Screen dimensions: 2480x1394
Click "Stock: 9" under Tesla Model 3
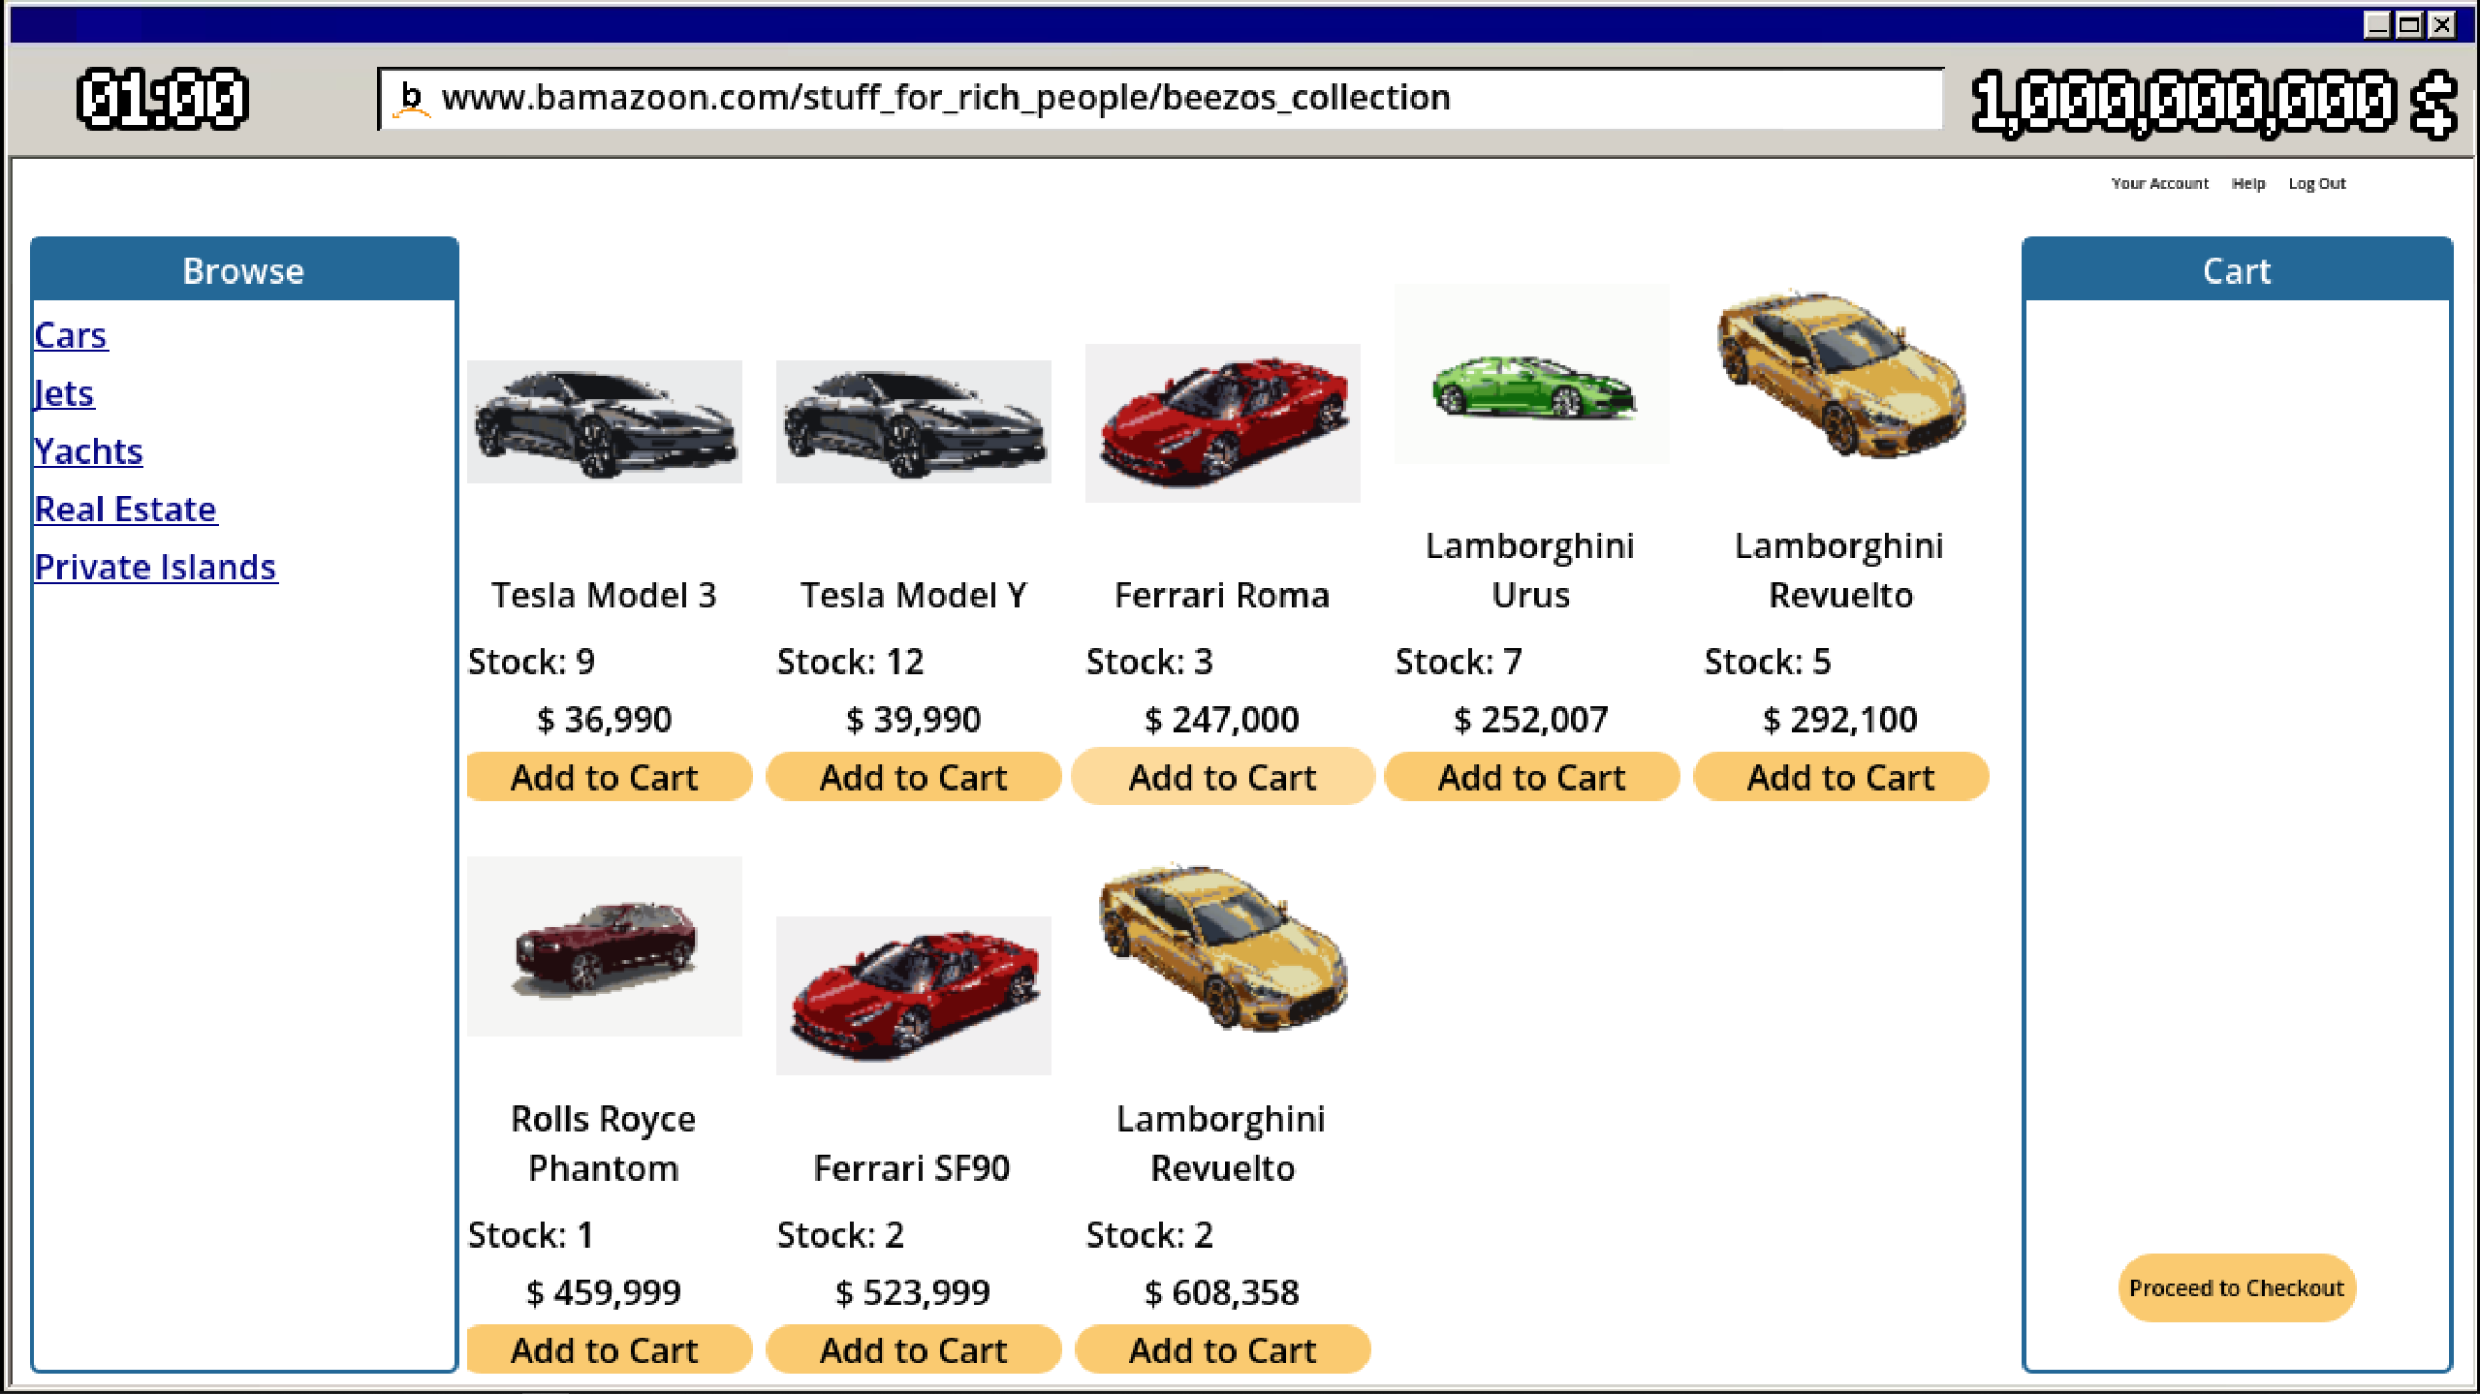point(531,662)
